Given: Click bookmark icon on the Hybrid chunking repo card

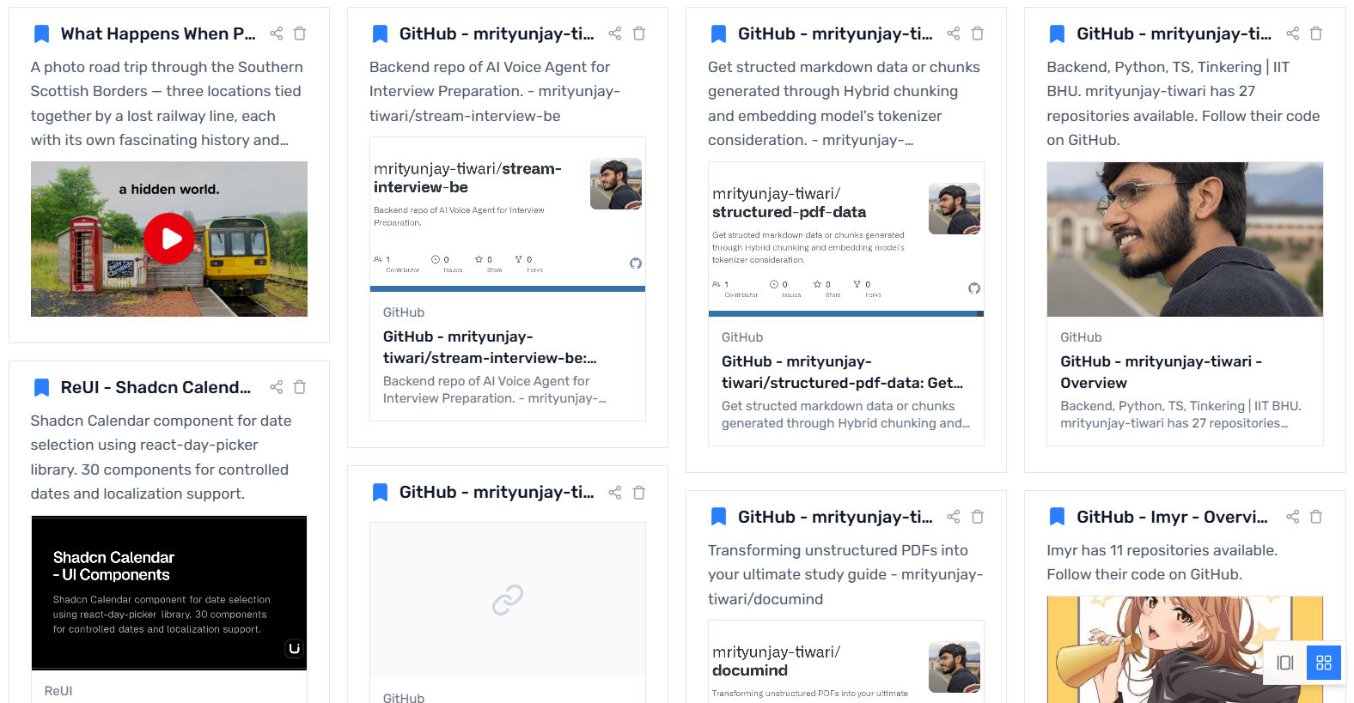Looking at the screenshot, I should point(718,34).
